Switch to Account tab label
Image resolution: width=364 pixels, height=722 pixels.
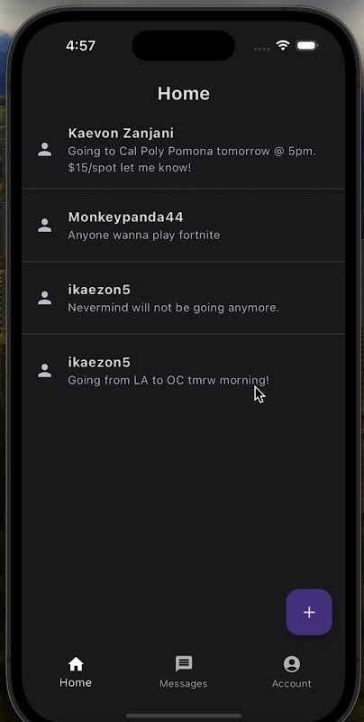pos(291,684)
